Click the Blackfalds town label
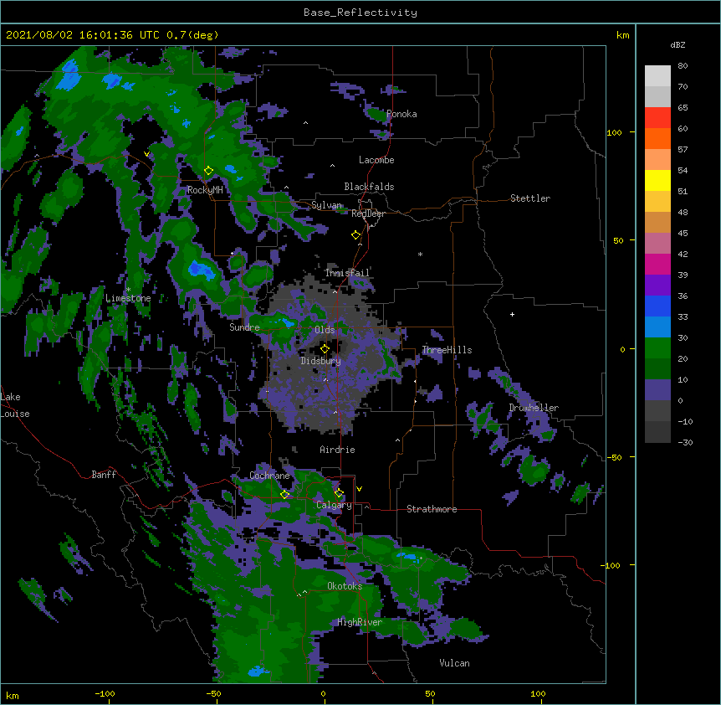The width and height of the screenshot is (721, 705). coord(369,187)
